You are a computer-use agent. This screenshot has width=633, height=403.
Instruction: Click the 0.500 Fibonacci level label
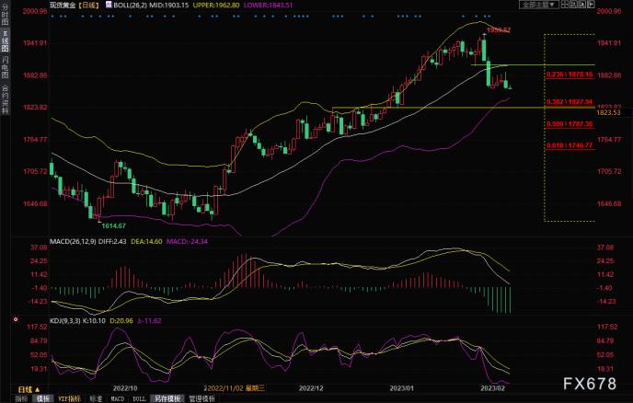click(570, 124)
